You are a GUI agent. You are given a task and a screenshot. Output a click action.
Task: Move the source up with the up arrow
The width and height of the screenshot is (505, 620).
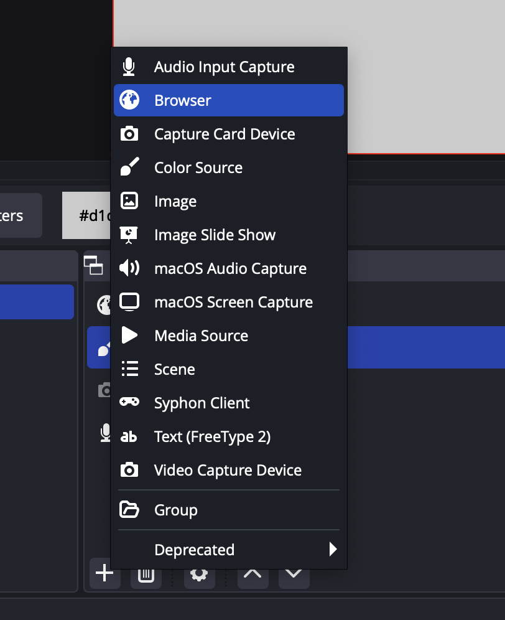[x=253, y=575]
